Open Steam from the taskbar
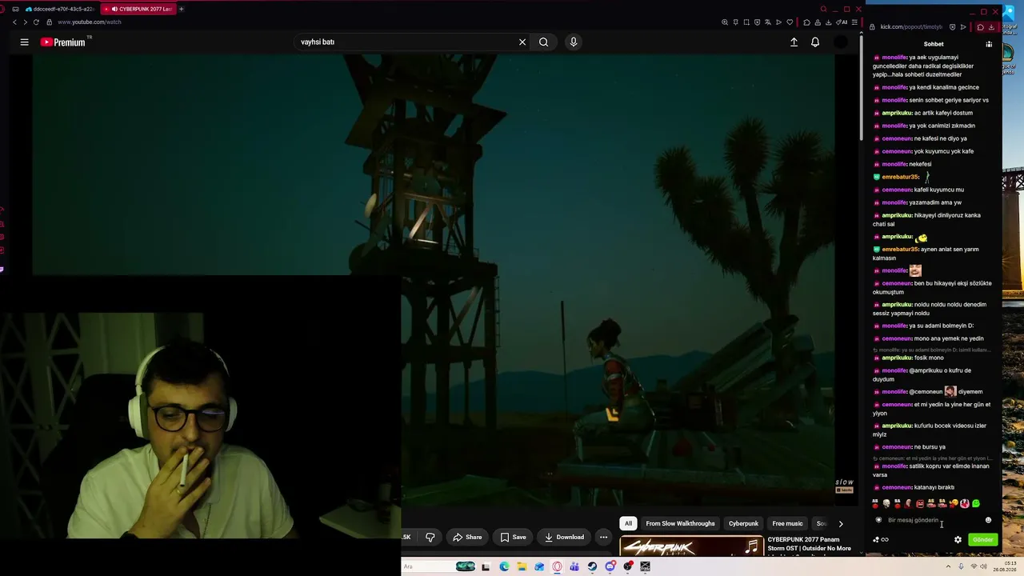1024x576 pixels. pyautogui.click(x=592, y=566)
